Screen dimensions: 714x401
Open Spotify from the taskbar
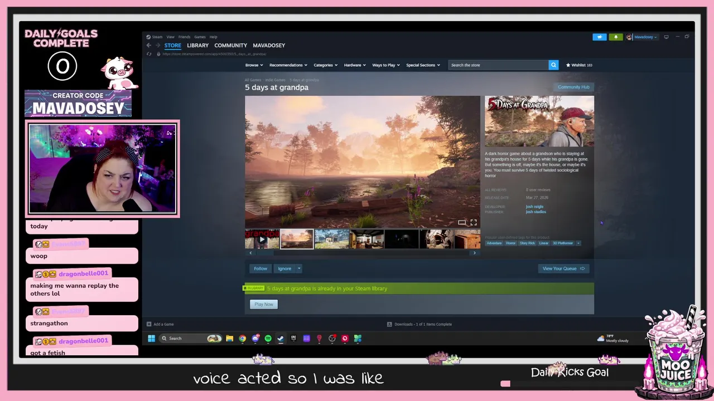[268, 338]
